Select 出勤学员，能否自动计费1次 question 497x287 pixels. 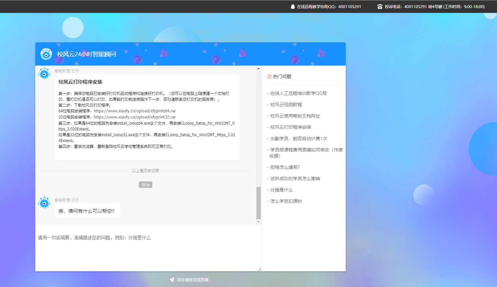[298, 138]
